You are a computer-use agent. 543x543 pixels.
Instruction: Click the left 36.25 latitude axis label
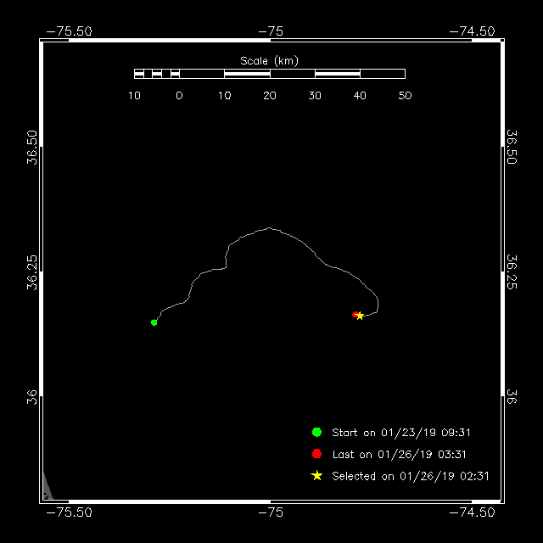pos(32,271)
